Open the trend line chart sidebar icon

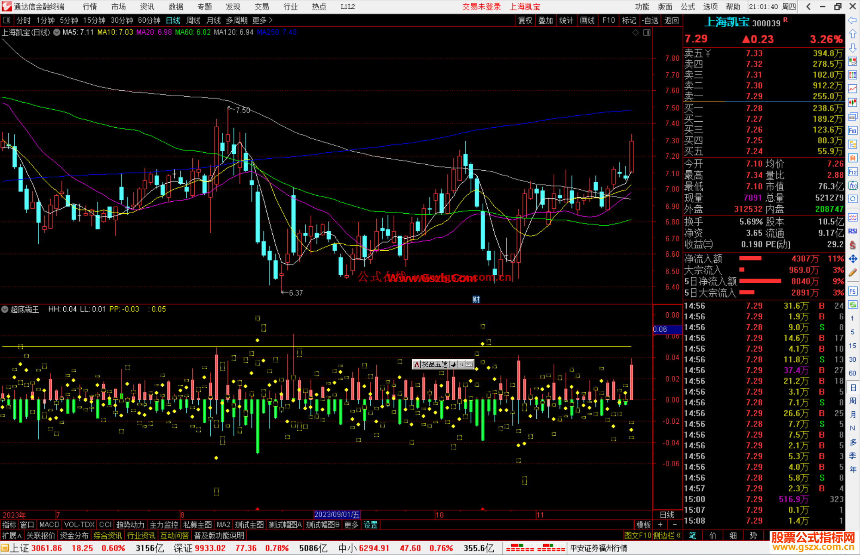(x=852, y=89)
